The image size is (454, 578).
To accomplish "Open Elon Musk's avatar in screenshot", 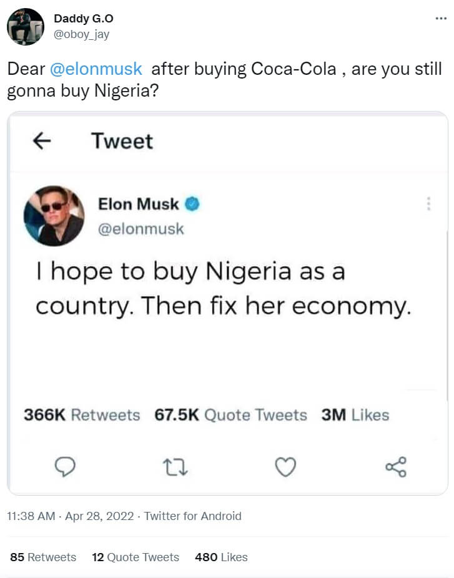I will click(54, 215).
